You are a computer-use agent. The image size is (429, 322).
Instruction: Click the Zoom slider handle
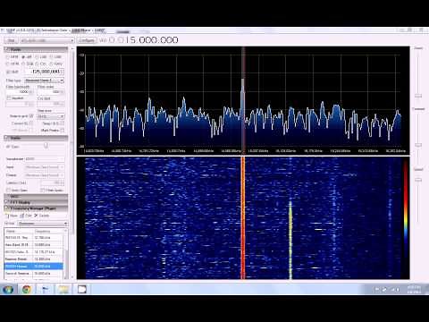[x=418, y=96]
